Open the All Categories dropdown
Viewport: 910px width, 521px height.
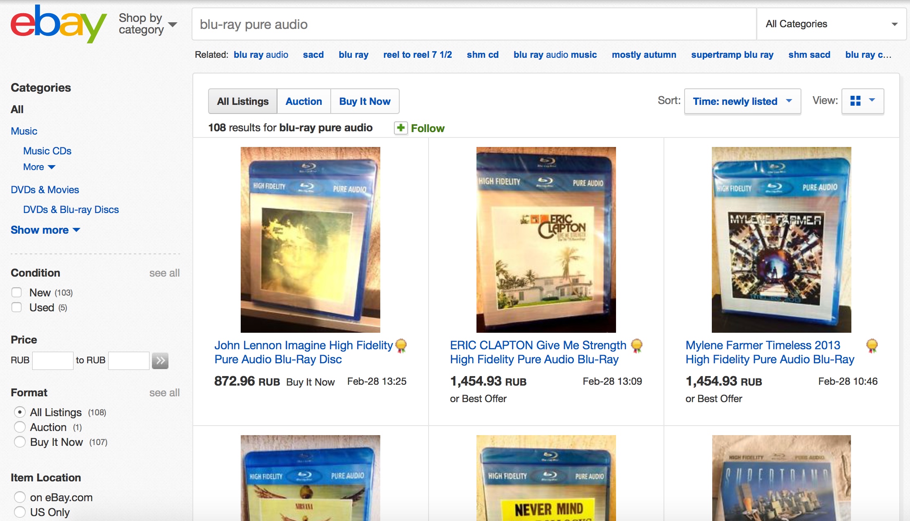tap(831, 24)
